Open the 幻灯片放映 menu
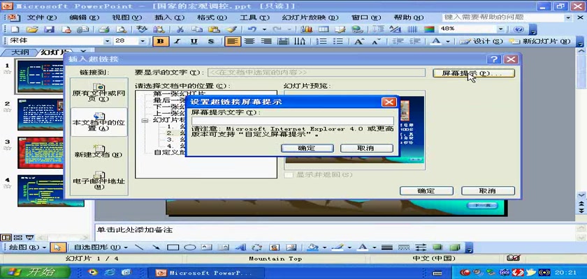587x279 pixels. (310, 17)
